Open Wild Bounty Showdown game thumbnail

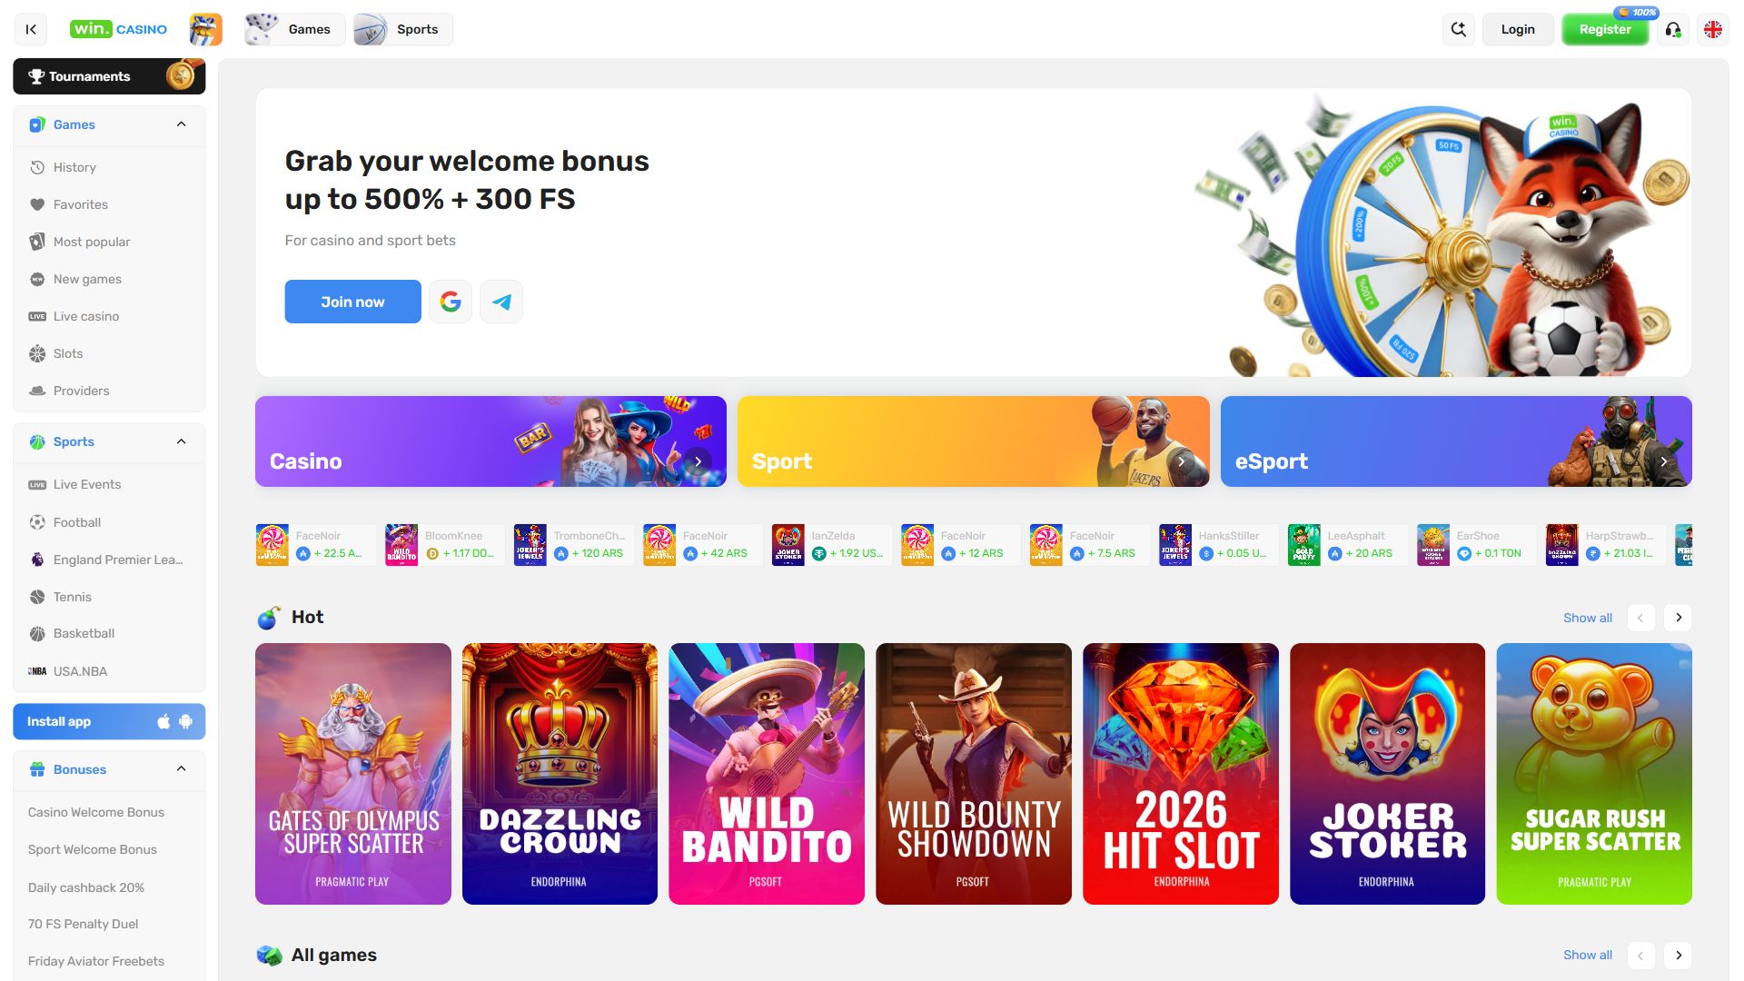tap(974, 774)
